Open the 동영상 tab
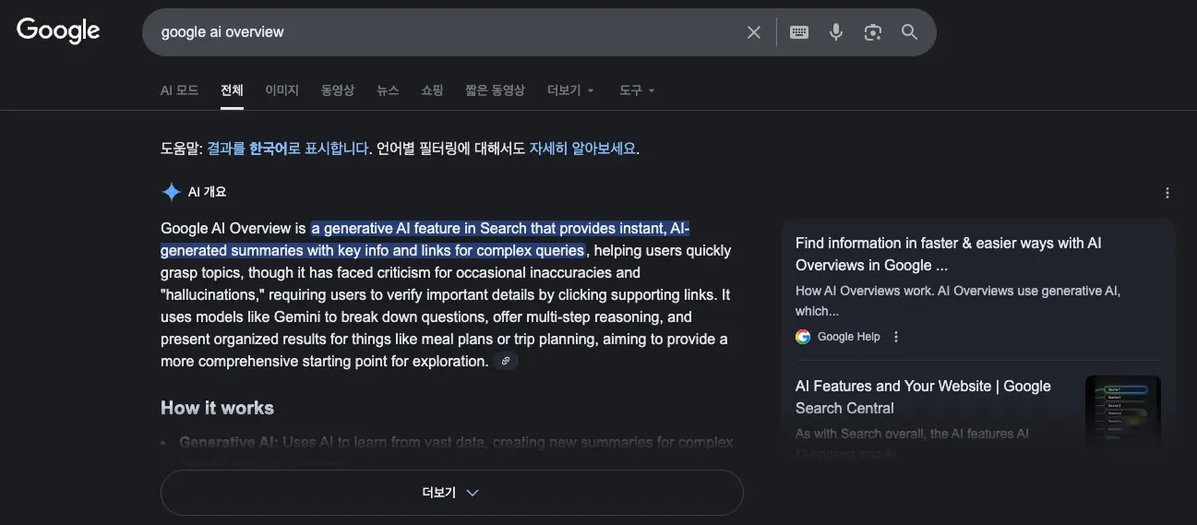 tap(338, 90)
